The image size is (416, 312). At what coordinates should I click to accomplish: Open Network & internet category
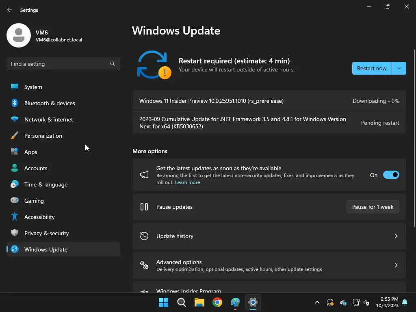63,119
